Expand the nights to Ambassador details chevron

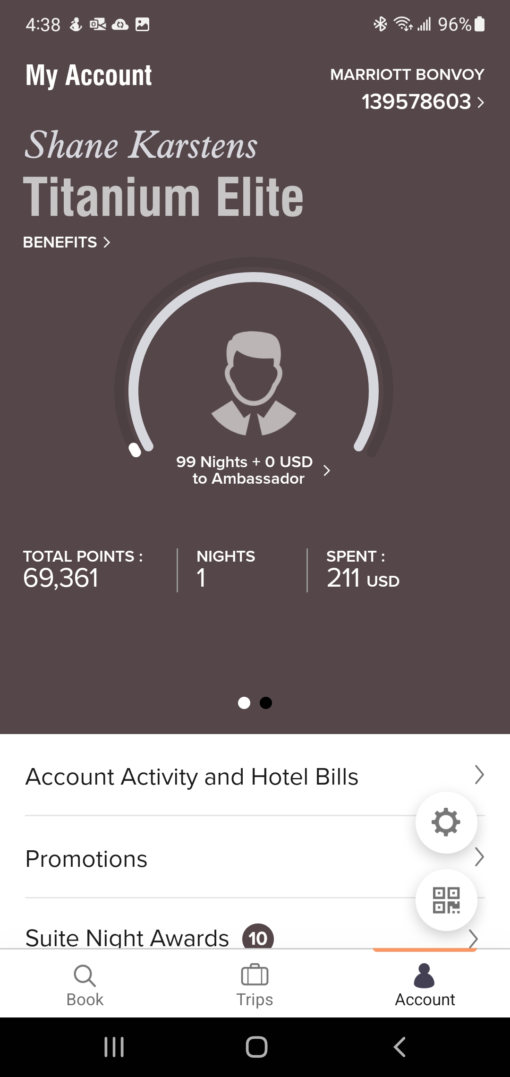point(326,470)
